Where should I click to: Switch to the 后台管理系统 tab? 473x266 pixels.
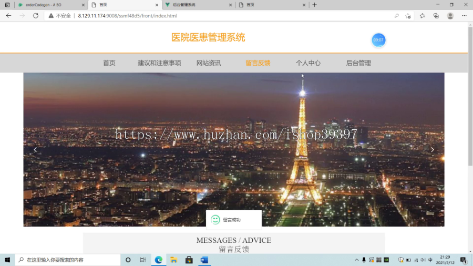(x=198, y=5)
